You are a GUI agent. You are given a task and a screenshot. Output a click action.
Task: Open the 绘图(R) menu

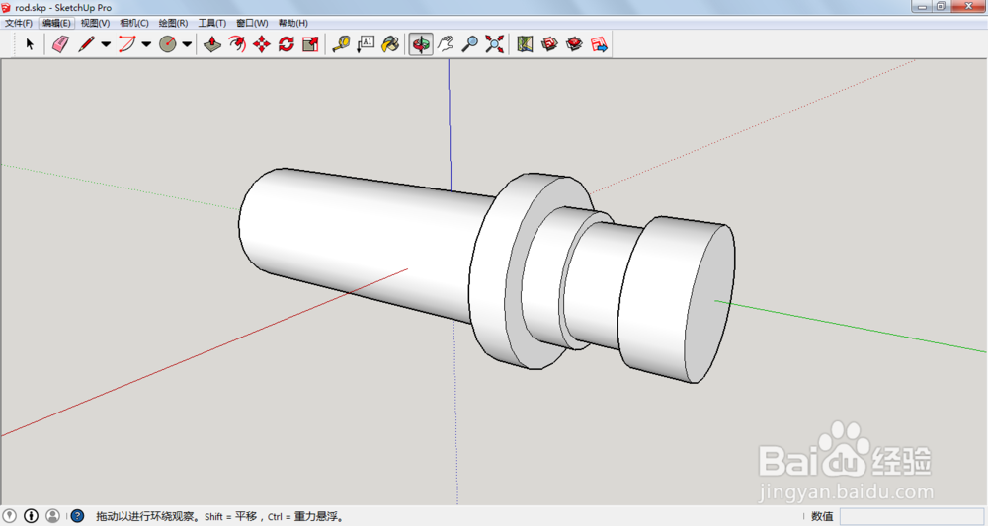173,23
